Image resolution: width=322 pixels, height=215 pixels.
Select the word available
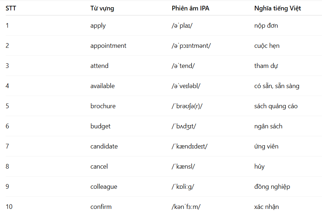click(x=102, y=86)
